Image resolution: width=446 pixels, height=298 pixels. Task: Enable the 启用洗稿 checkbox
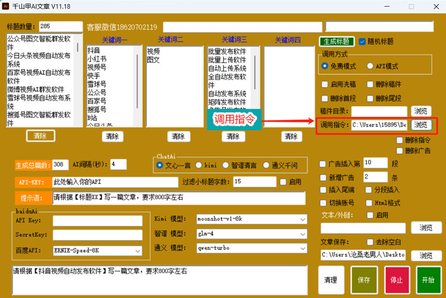tap(325, 84)
